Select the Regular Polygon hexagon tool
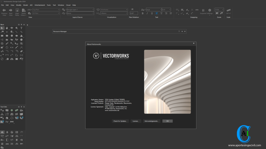Viewport: 266px width, 149px height. 21,40
